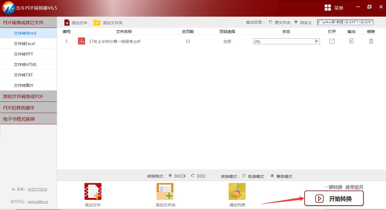386x210 pixels.
Task: Remove the file using the trash icon
Action: (x=371, y=41)
